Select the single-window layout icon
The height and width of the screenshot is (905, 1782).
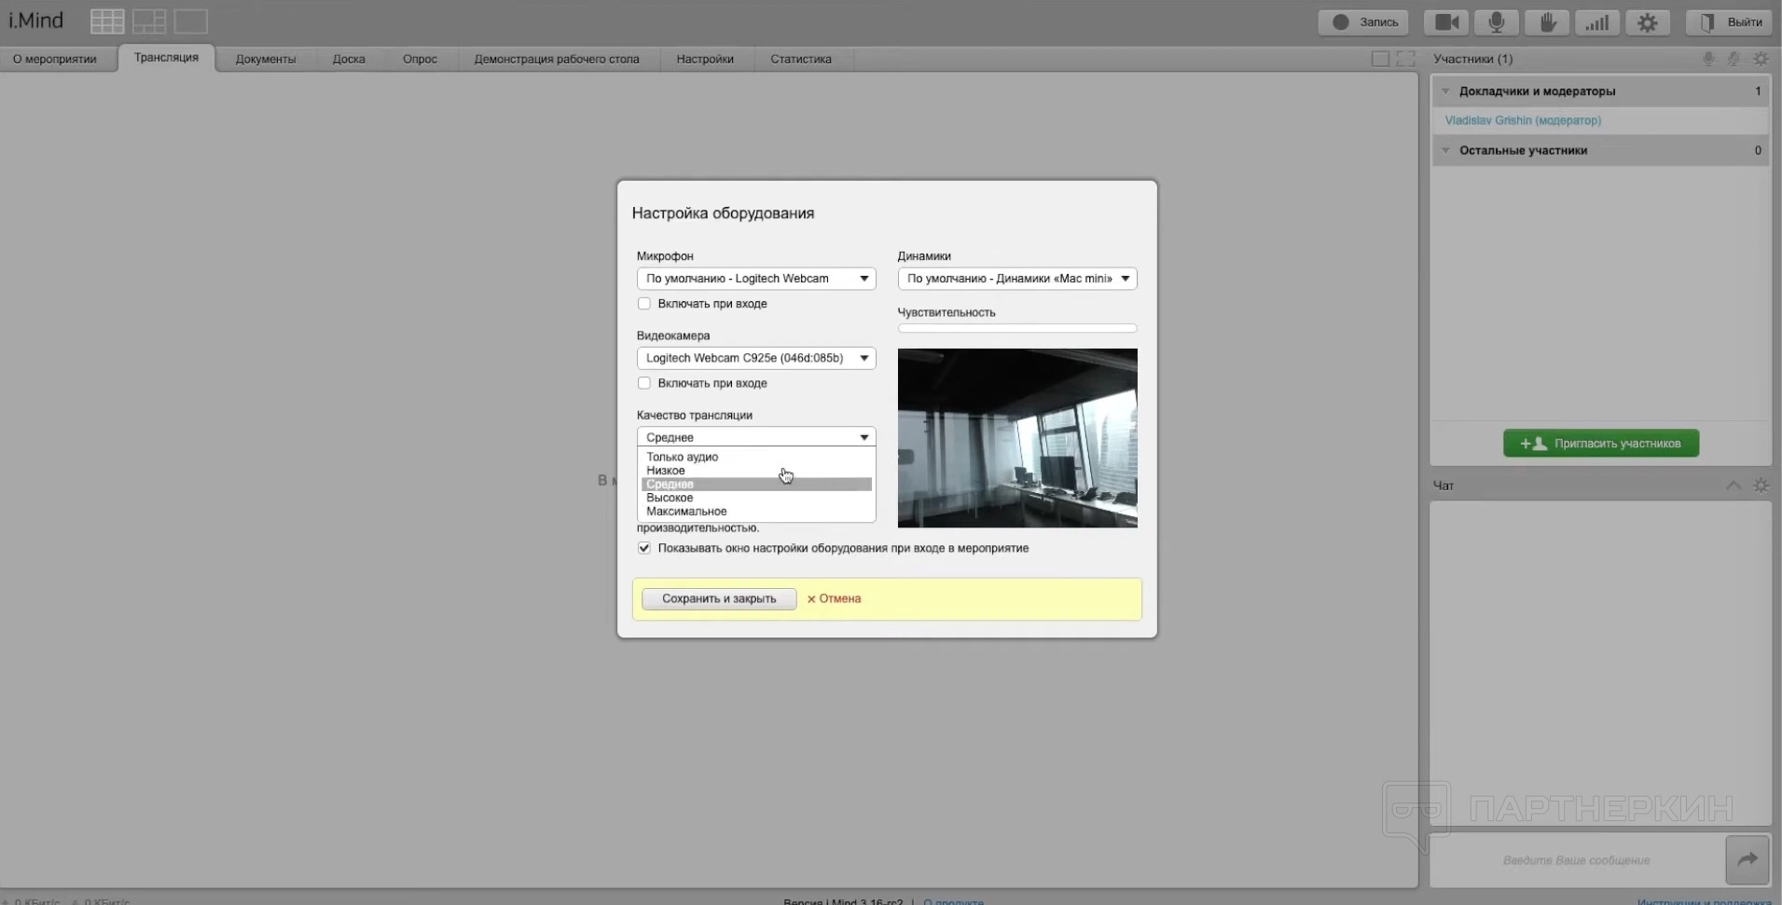[190, 21]
